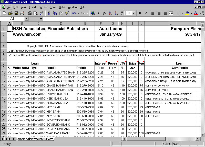
Task: Sort descending with the Z-A icon
Action: coord(116,13)
